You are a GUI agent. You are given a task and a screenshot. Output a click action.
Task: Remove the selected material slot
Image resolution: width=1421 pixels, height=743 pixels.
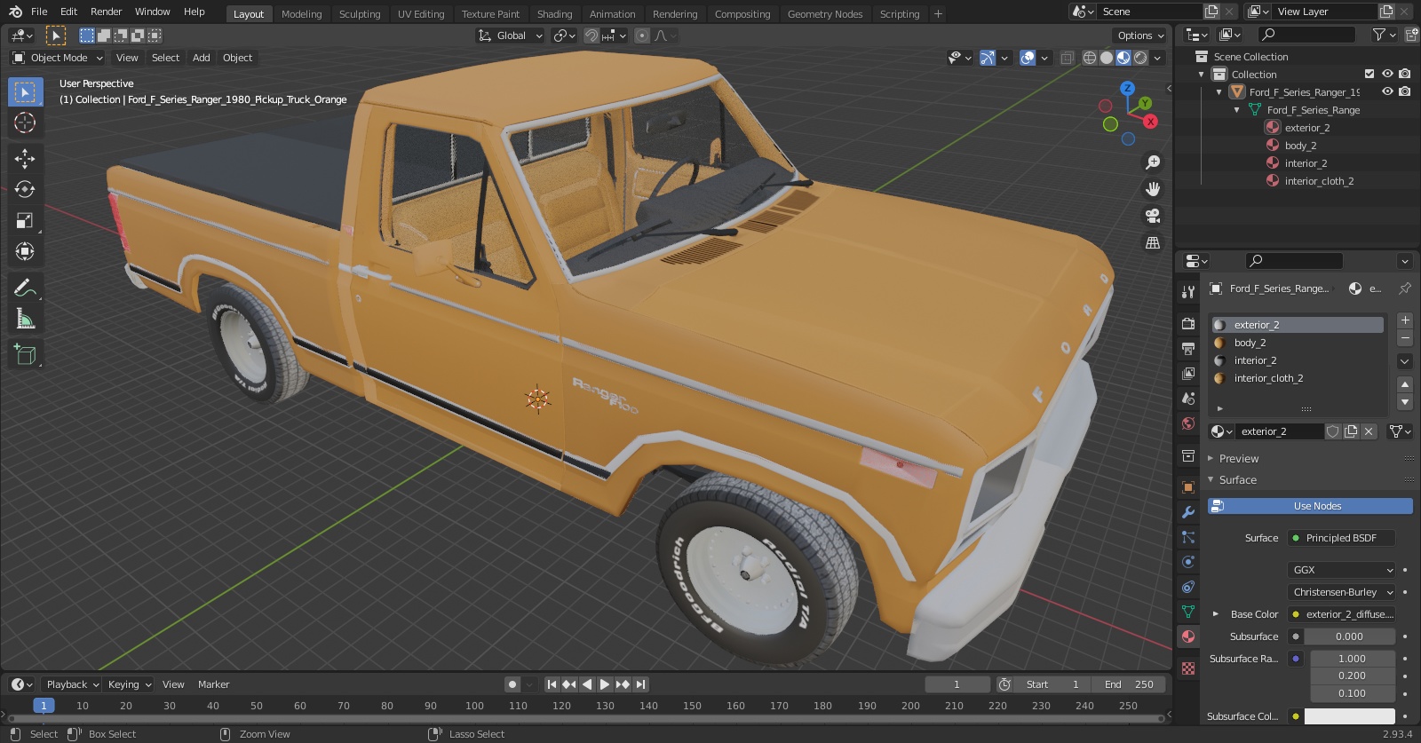tap(1405, 338)
